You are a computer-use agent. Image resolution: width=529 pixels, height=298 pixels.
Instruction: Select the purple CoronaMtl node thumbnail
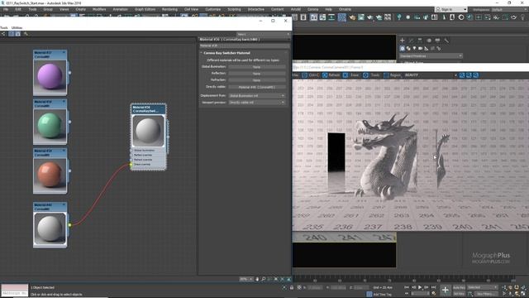click(50, 77)
